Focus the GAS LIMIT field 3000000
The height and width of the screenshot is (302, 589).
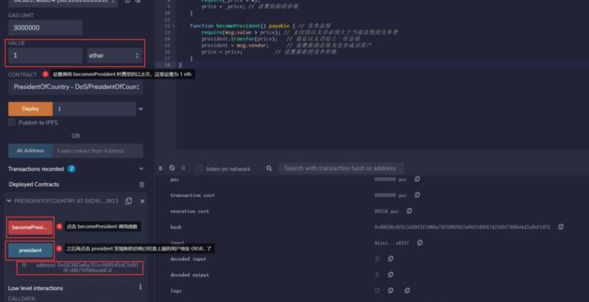click(x=45, y=28)
